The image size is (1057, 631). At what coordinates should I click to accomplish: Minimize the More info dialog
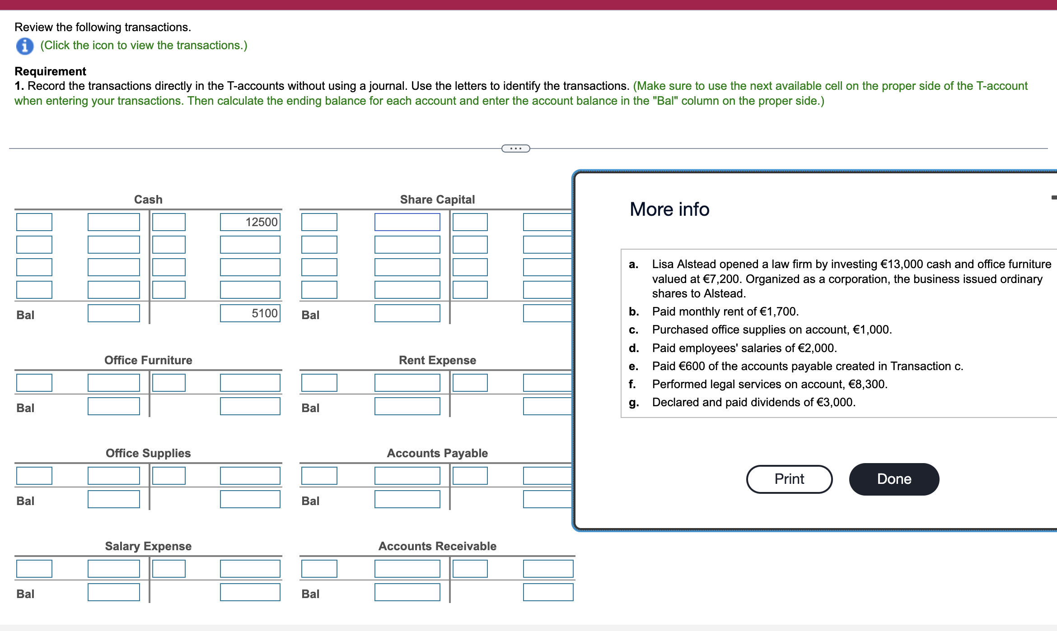(x=1053, y=198)
